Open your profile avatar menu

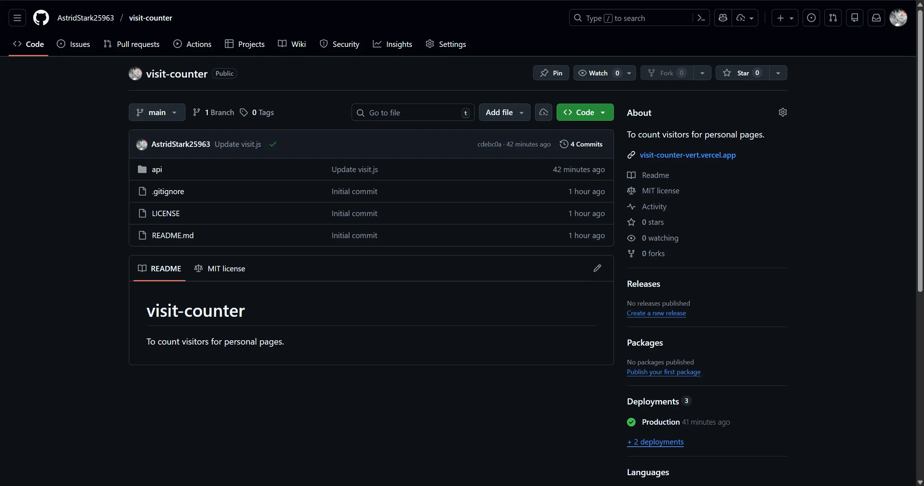tap(899, 18)
